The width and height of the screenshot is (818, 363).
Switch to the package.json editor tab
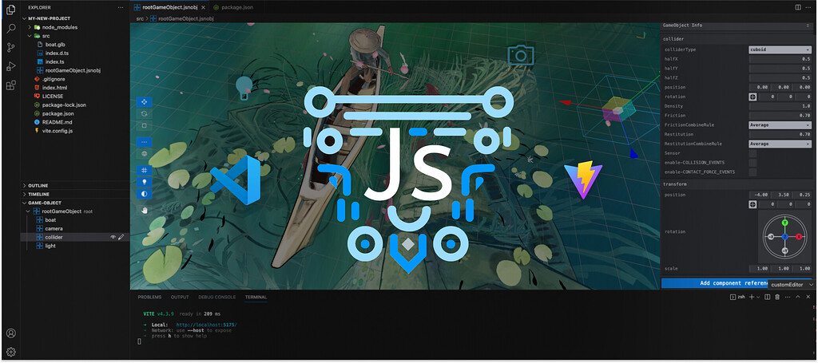[236, 7]
